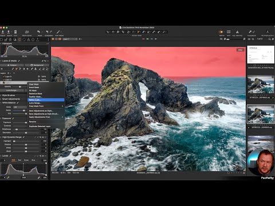This screenshot has height=206, width=275.
Task: Switch viewer to multi-view grid icon
Action: (x=53, y=39)
